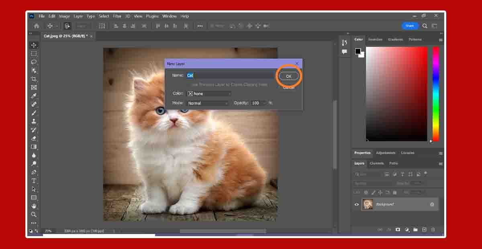Select the Dodge tool
Viewport: 482px width, 249px height.
point(34,163)
